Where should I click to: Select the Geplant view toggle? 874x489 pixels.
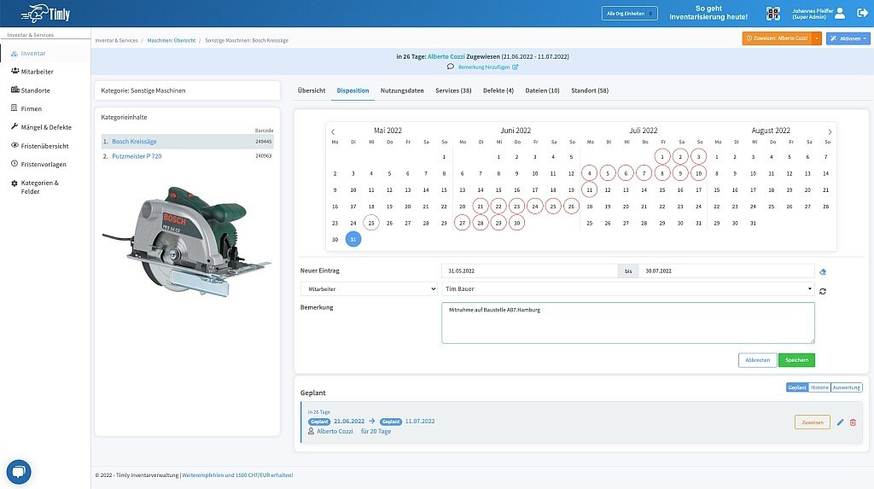(x=797, y=387)
